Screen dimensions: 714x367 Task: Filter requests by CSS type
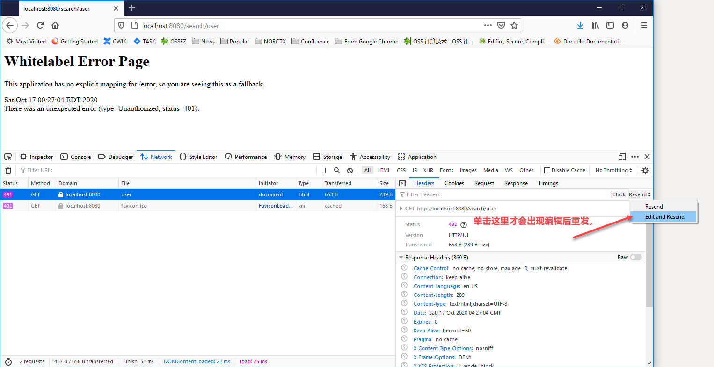[x=401, y=170]
